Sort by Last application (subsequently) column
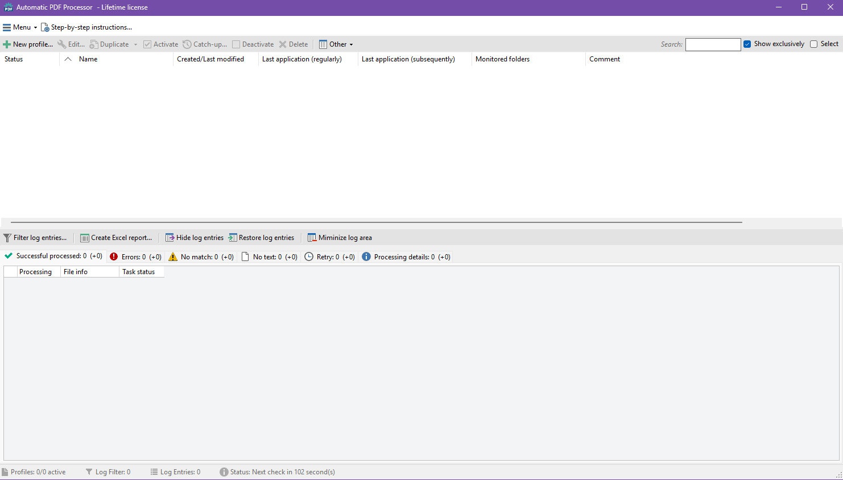843x480 pixels. coord(415,59)
